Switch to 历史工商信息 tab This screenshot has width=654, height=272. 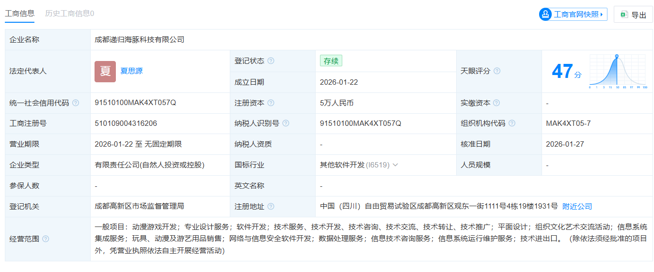coord(69,14)
